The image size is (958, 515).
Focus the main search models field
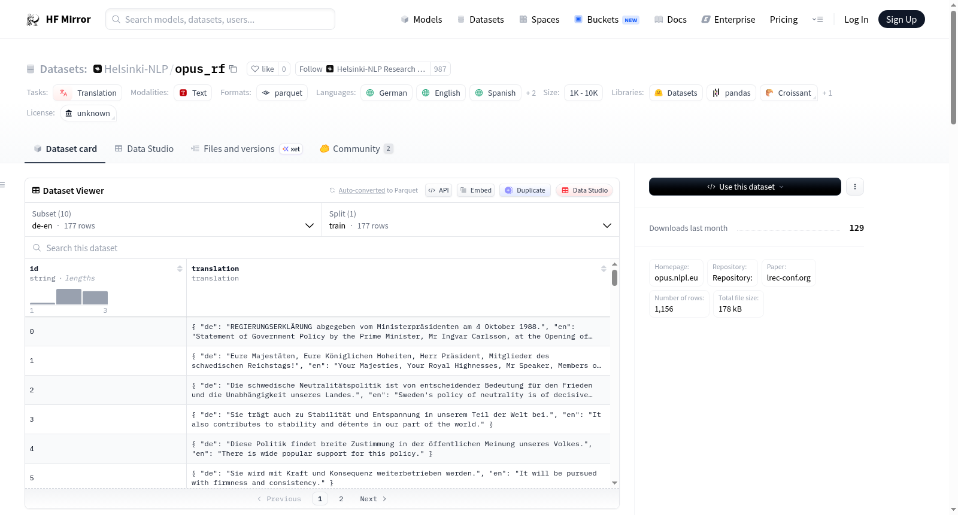[x=220, y=19]
